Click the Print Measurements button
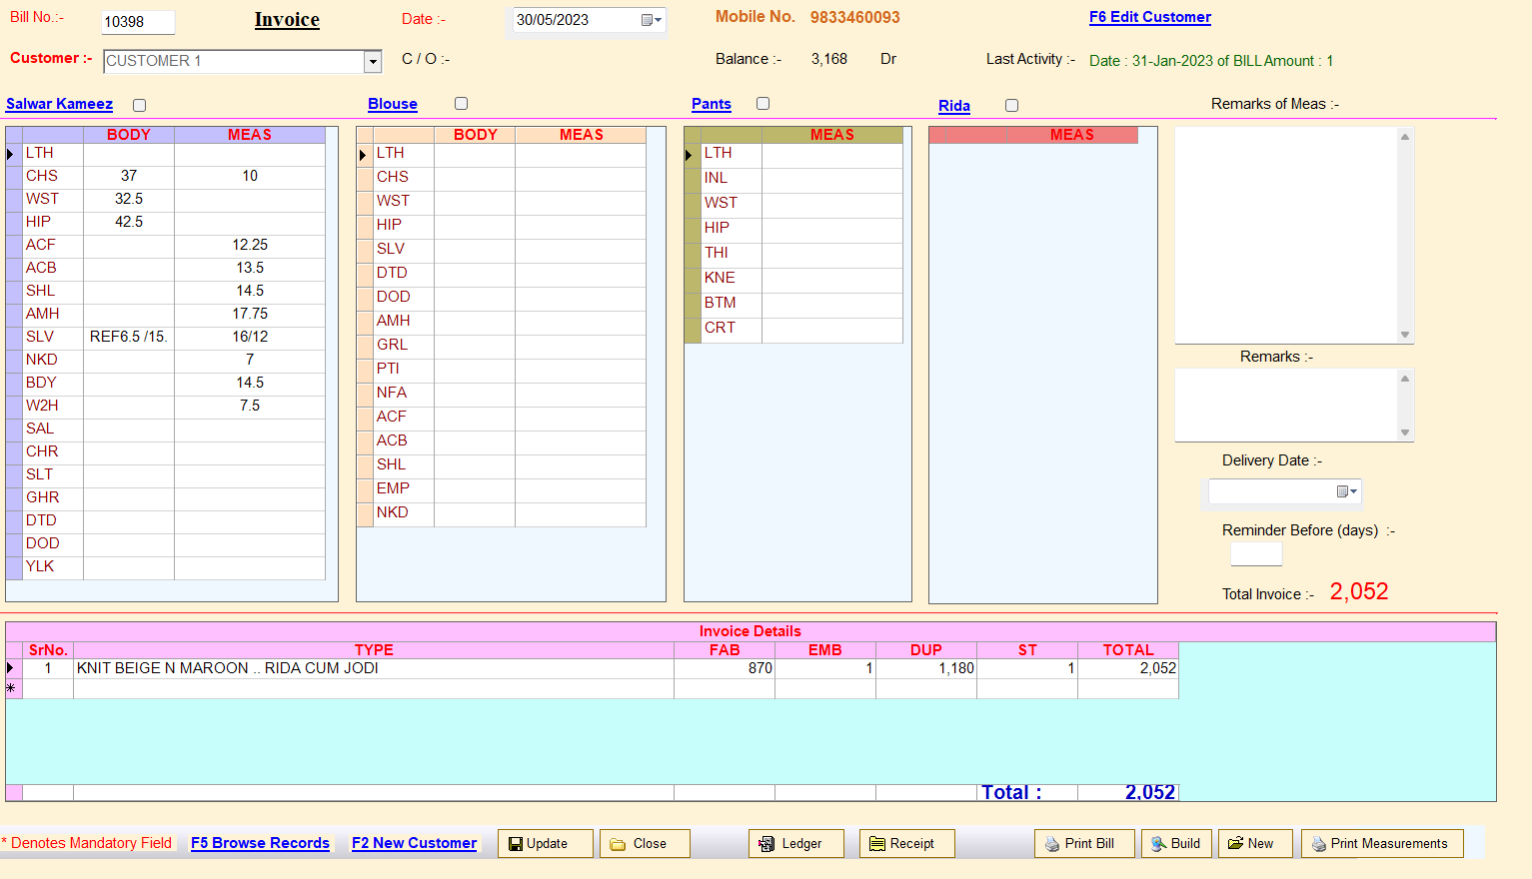This screenshot has width=1532, height=879. point(1382,844)
